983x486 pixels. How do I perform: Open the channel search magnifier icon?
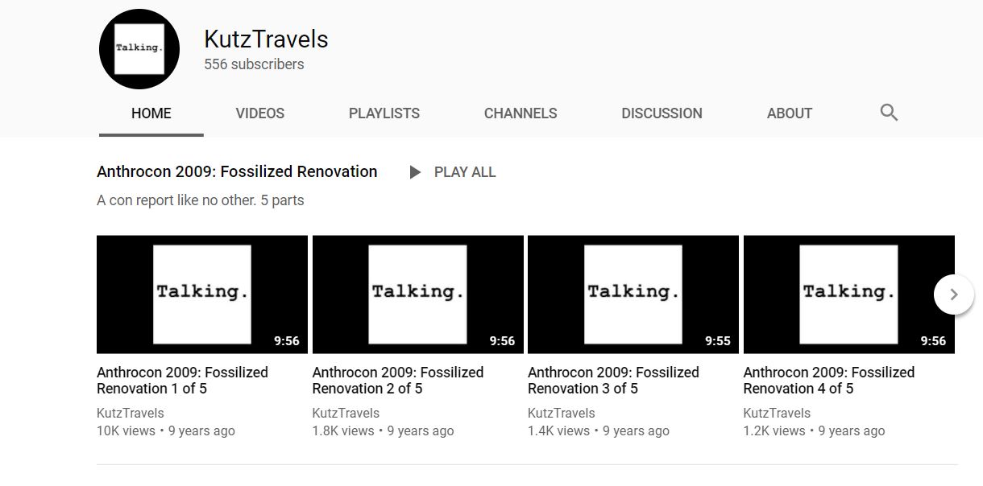tap(889, 113)
